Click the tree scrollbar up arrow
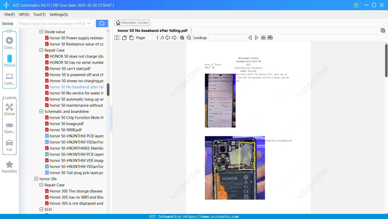388x219 pixels. pos(108,31)
